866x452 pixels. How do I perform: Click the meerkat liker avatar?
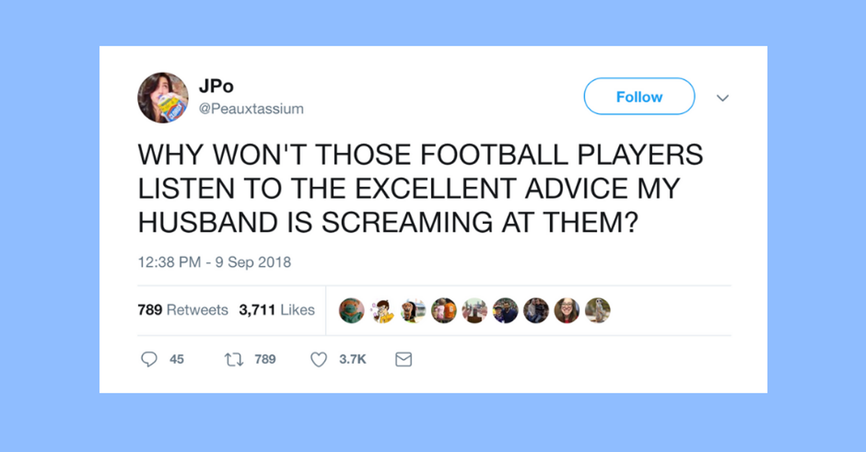598,311
